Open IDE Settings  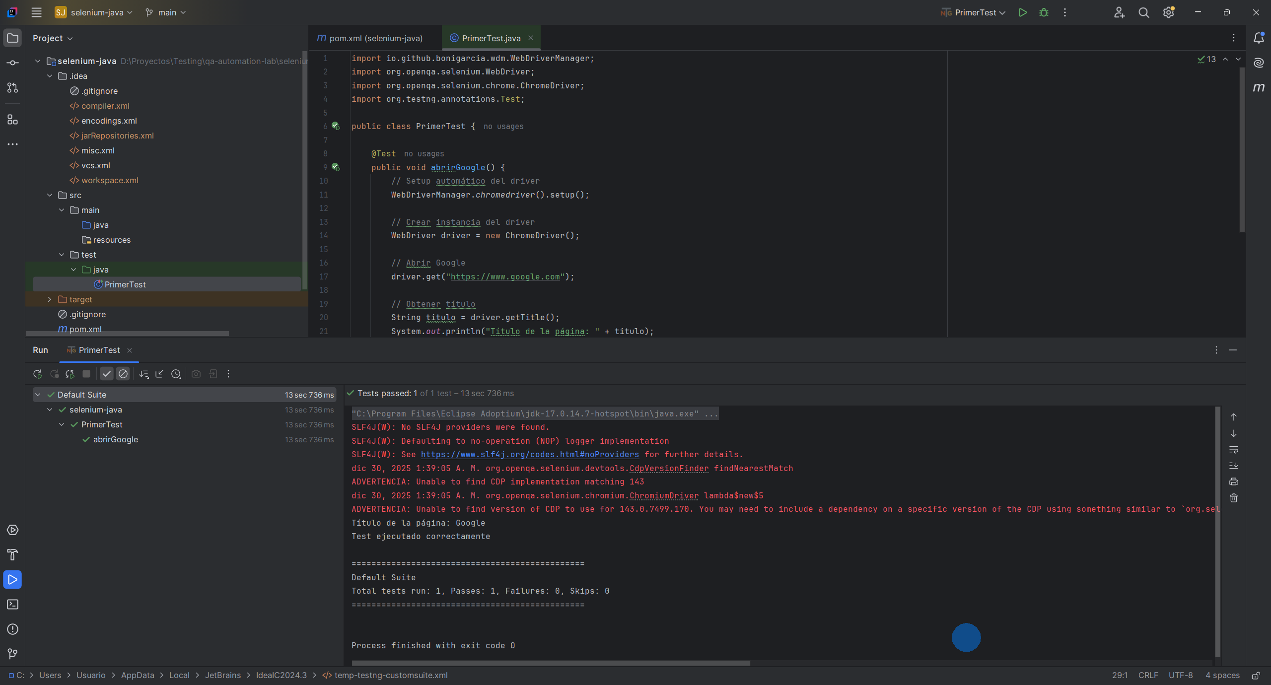coord(1168,12)
